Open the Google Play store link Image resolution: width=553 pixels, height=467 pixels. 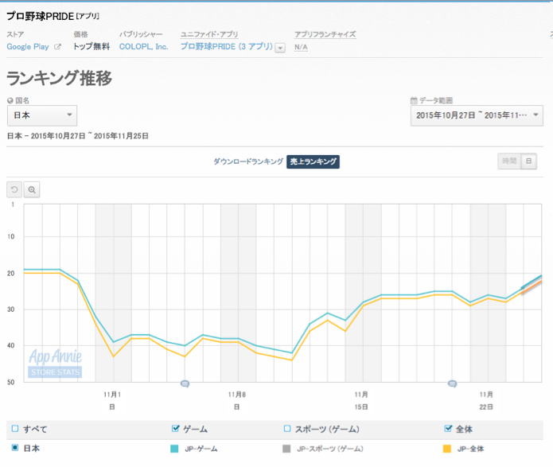click(28, 47)
